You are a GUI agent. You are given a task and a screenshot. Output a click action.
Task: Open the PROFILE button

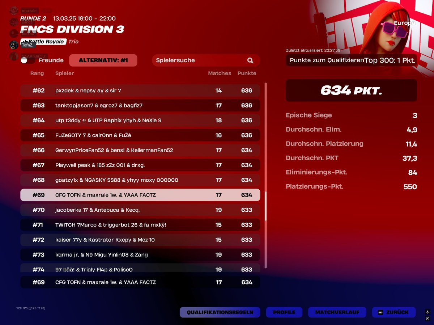[284, 312]
